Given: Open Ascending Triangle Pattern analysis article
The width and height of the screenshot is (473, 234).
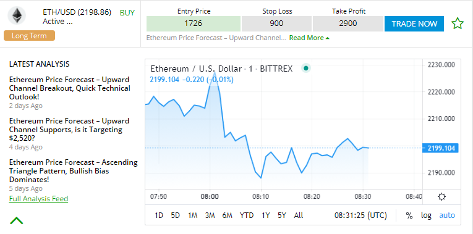Looking at the screenshot, I should coord(74,171).
